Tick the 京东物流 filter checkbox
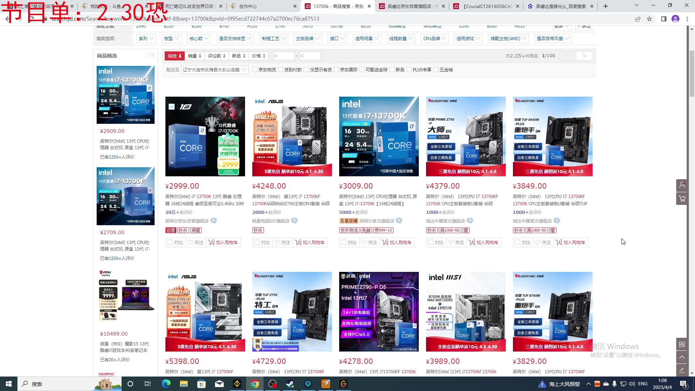The width and height of the screenshot is (695, 391). pos(255,70)
